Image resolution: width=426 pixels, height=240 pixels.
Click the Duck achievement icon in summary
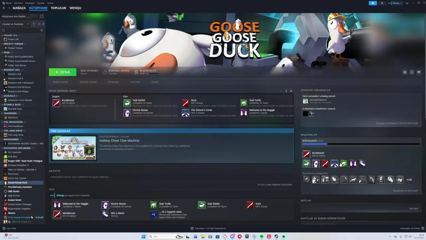185,103
